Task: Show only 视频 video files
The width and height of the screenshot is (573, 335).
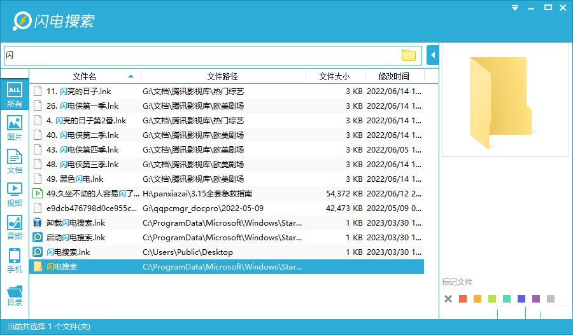Action: [14, 195]
